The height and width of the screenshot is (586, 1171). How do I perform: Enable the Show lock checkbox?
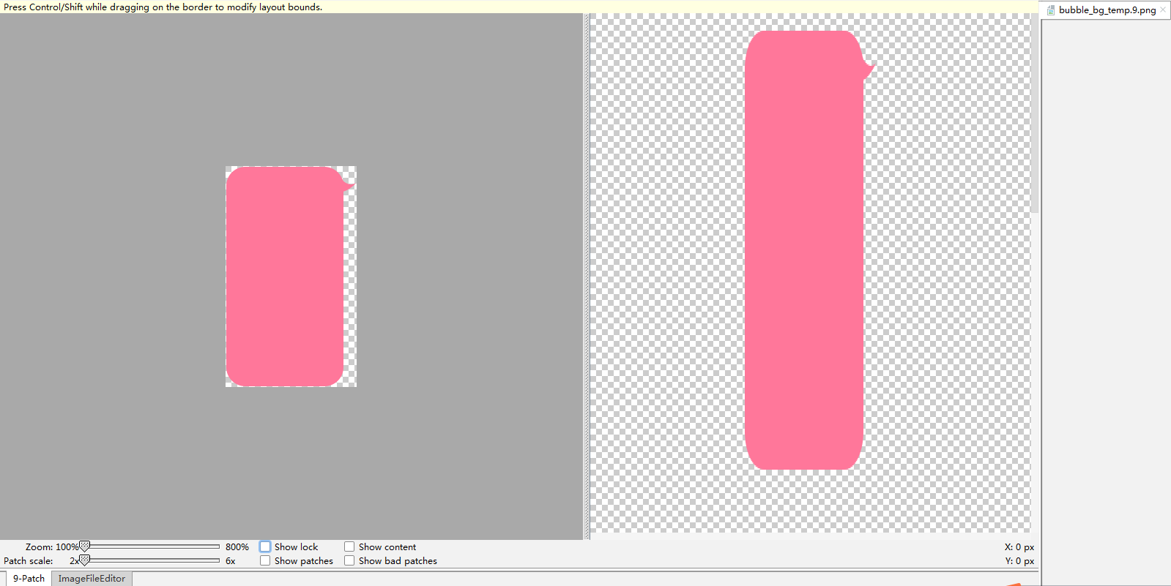[x=265, y=546]
